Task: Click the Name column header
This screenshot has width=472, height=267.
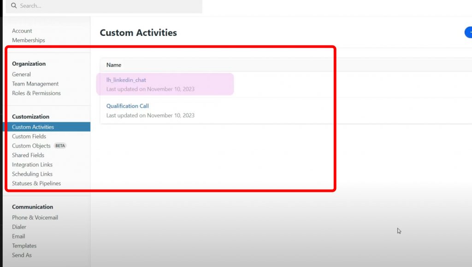Action: [x=113, y=65]
